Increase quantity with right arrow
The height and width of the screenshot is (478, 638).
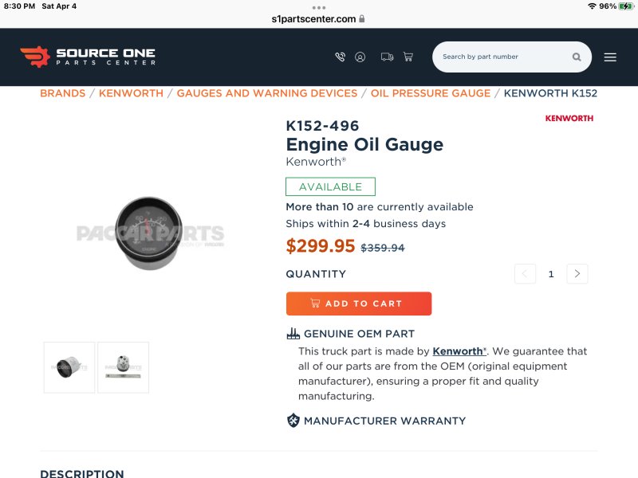[x=577, y=274]
